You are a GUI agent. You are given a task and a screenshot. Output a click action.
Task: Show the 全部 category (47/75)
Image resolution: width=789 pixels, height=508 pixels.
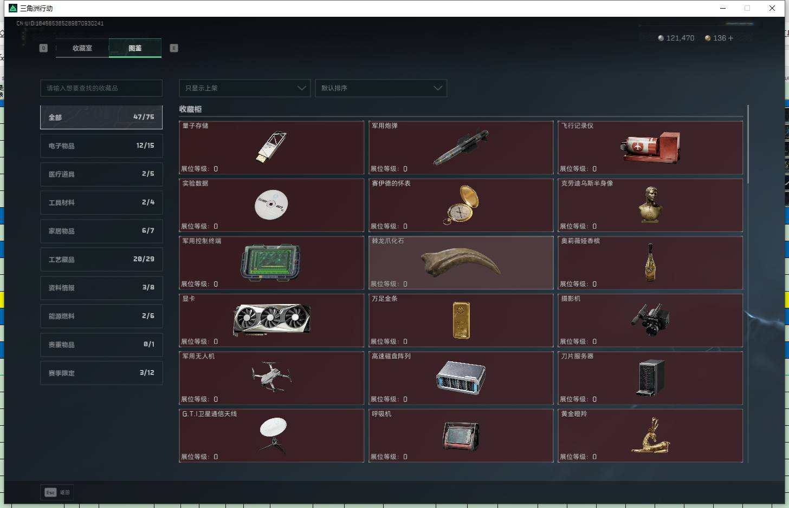click(x=101, y=117)
